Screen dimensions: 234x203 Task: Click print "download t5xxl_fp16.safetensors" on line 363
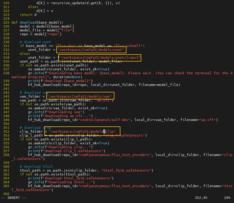[71, 178]
